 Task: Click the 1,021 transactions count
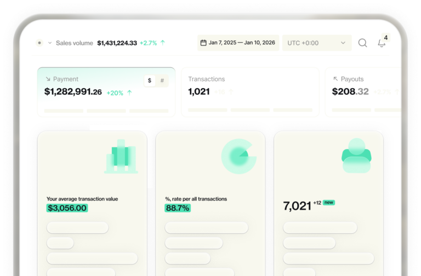[x=199, y=92]
